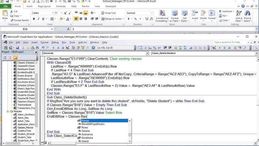Toggle breakpoint with the hand icon in Edit toolbar
The height and width of the screenshot is (146, 259).
click(x=175, y=48)
